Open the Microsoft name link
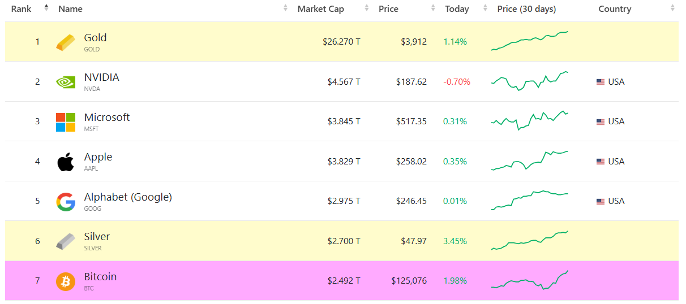This screenshot has width=686, height=304. (107, 118)
